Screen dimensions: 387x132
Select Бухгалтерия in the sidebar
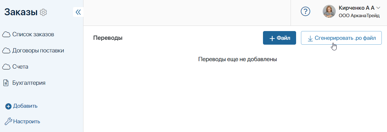29,83
